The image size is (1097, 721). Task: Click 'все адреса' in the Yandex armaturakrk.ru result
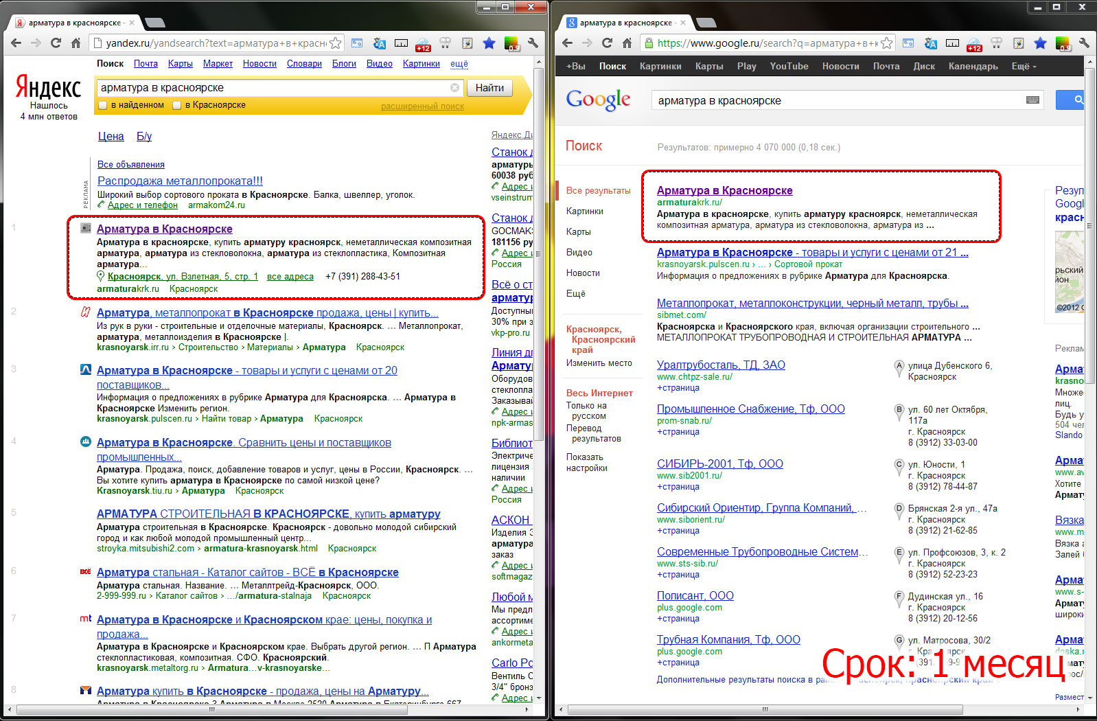pos(290,277)
